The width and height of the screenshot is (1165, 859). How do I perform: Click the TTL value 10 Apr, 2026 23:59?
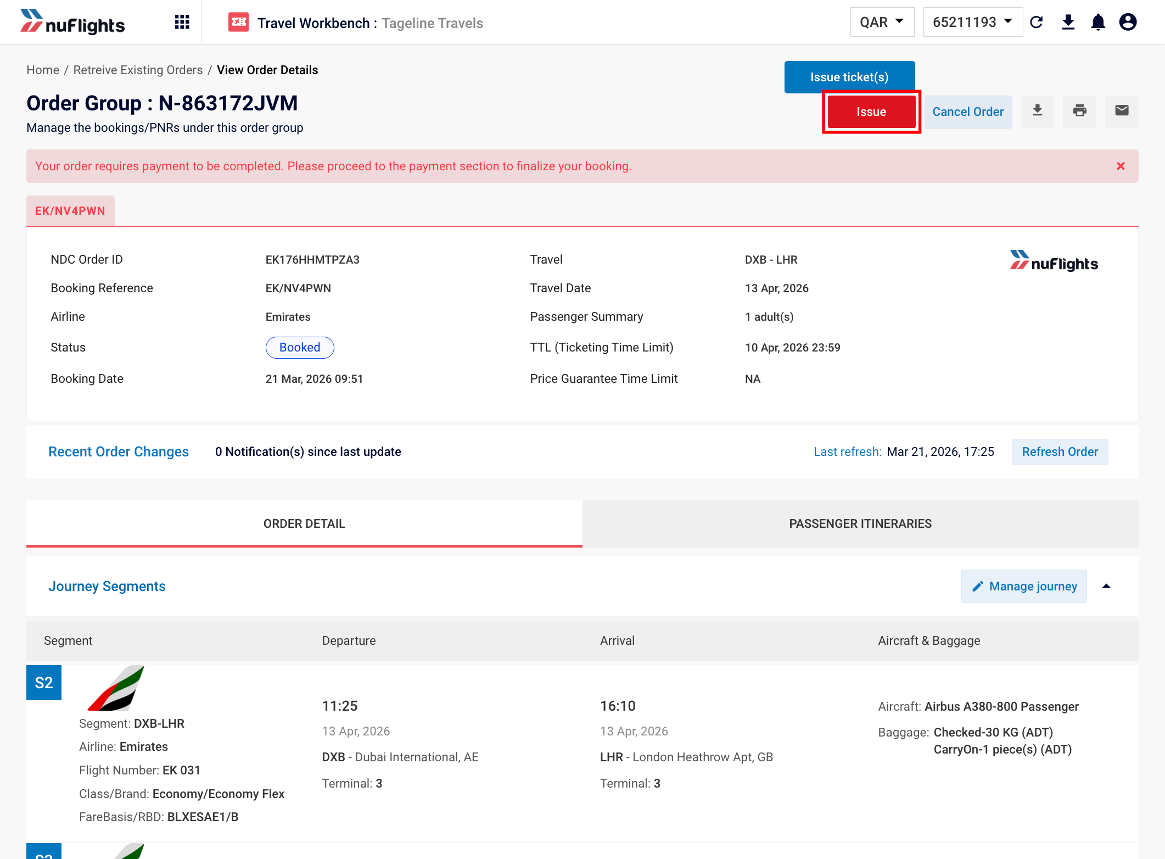coord(792,347)
